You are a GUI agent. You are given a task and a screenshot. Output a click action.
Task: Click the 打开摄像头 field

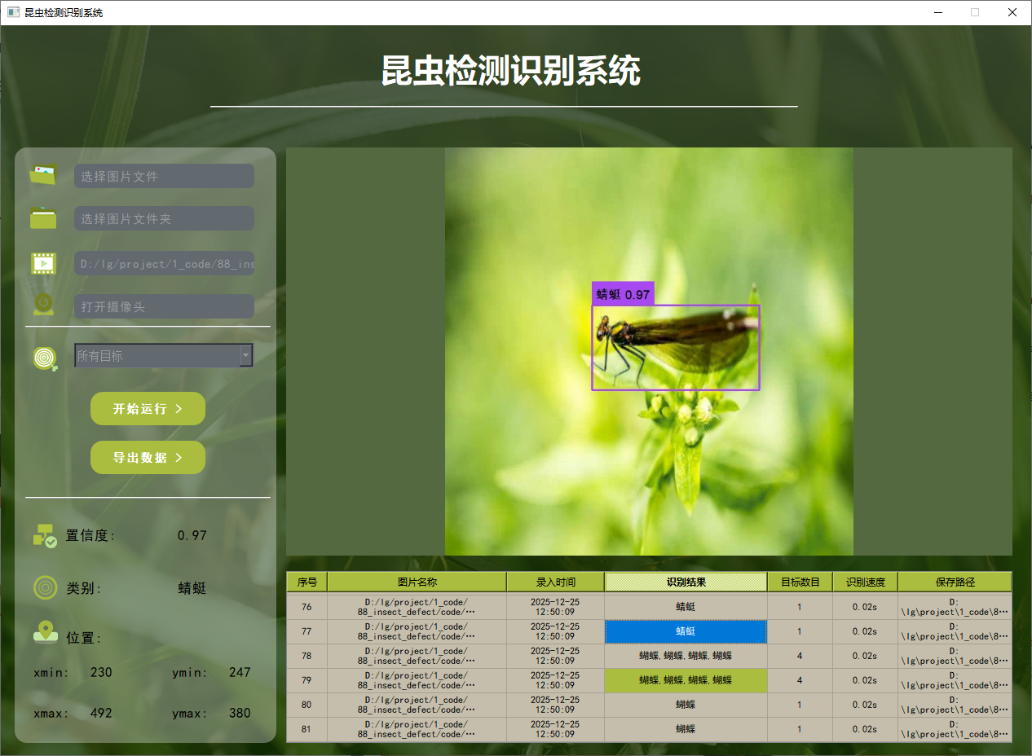tap(164, 306)
